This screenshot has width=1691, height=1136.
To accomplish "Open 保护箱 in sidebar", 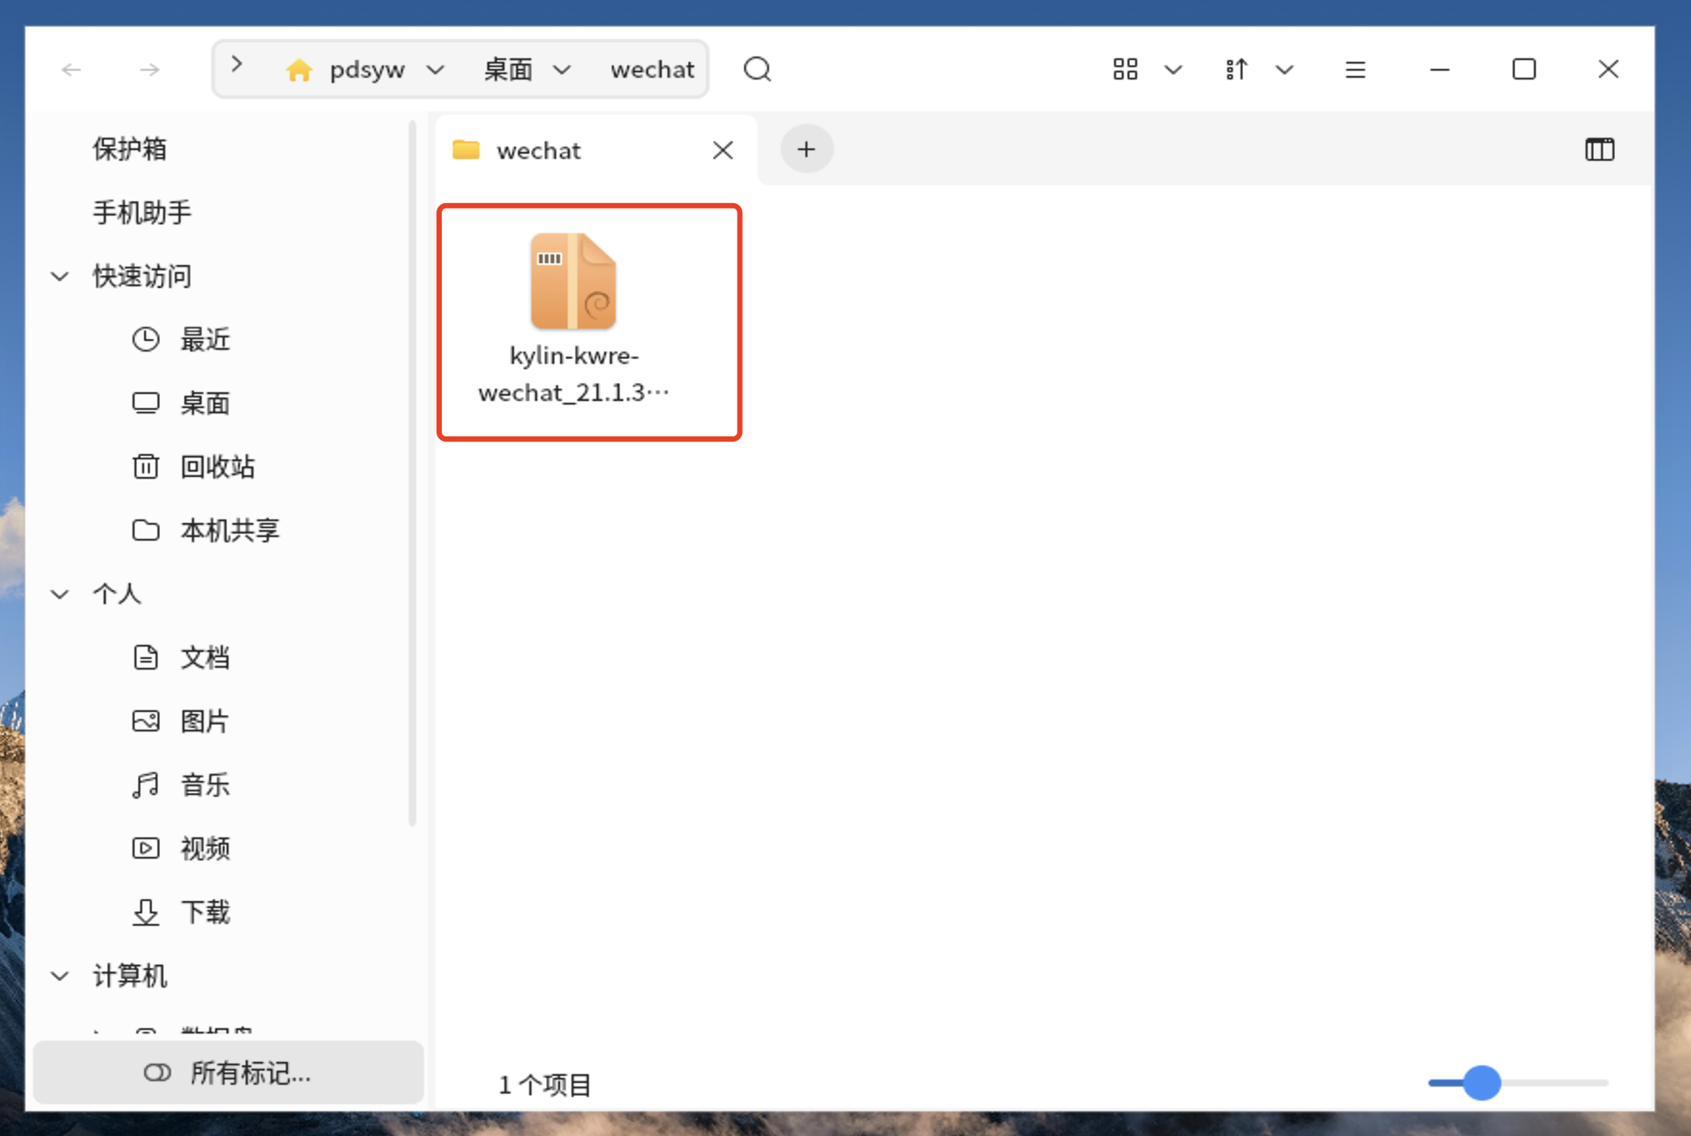I will tap(129, 148).
